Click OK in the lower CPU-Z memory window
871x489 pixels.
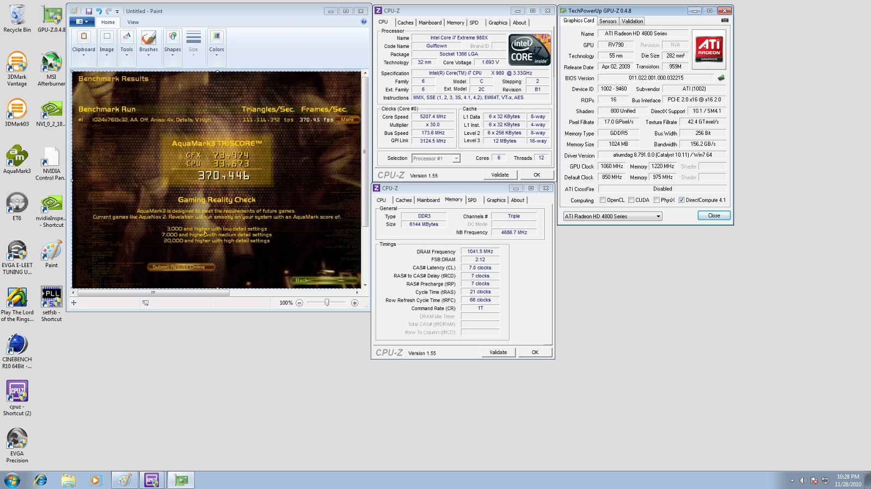click(x=535, y=352)
